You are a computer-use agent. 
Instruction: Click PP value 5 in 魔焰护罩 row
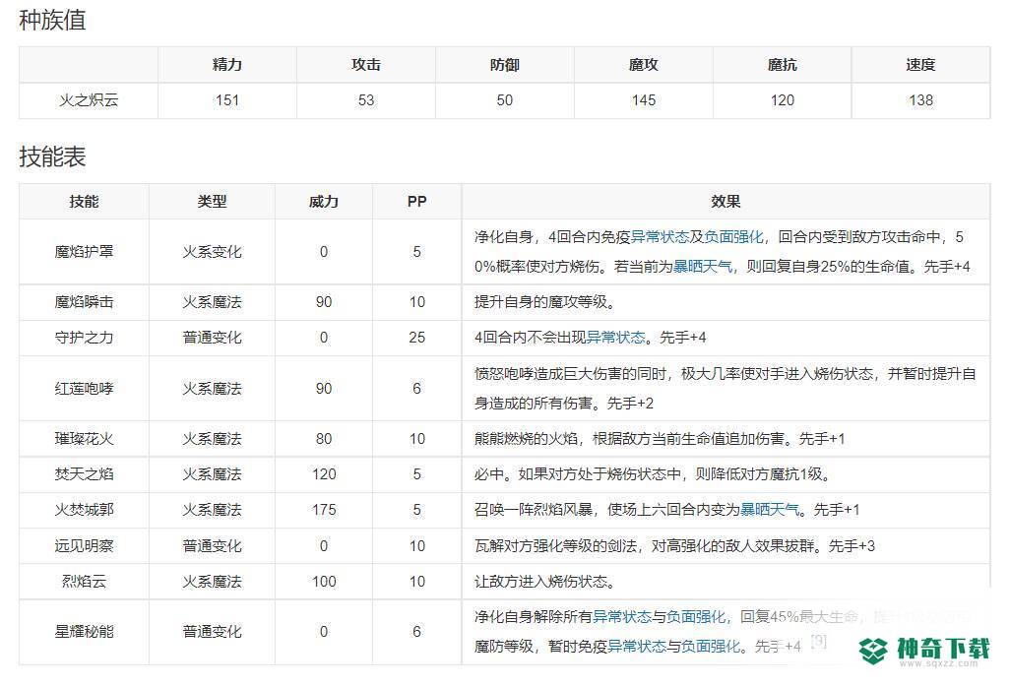[x=416, y=252]
